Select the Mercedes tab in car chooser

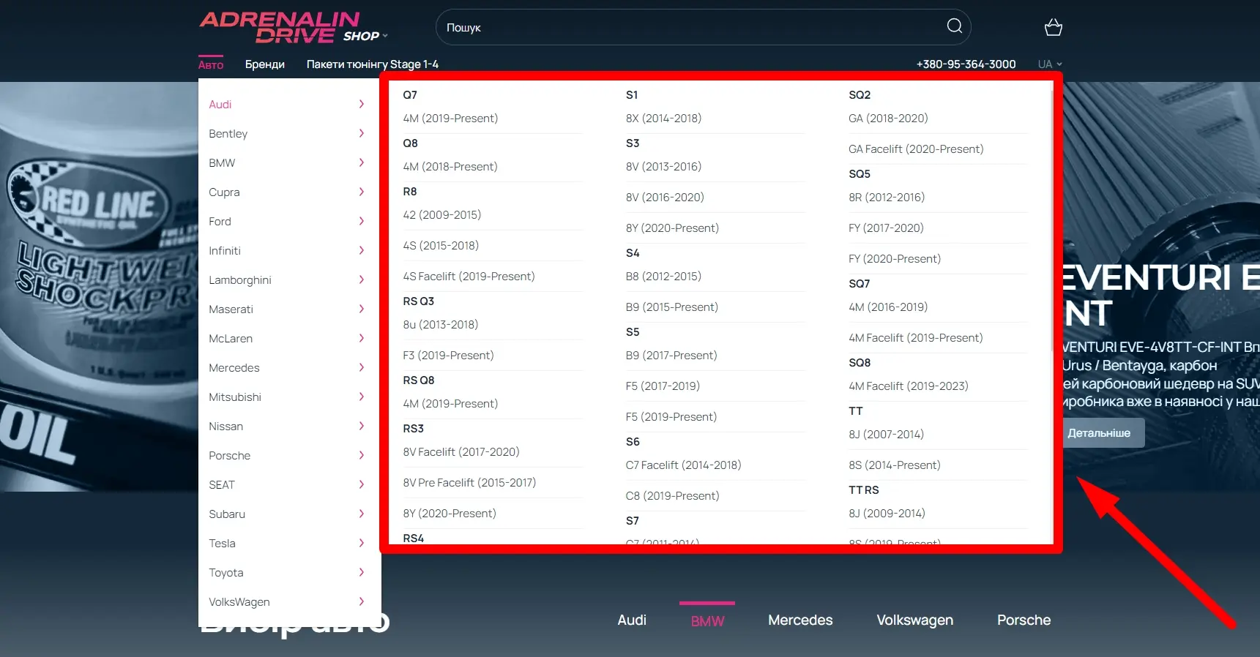pos(800,620)
